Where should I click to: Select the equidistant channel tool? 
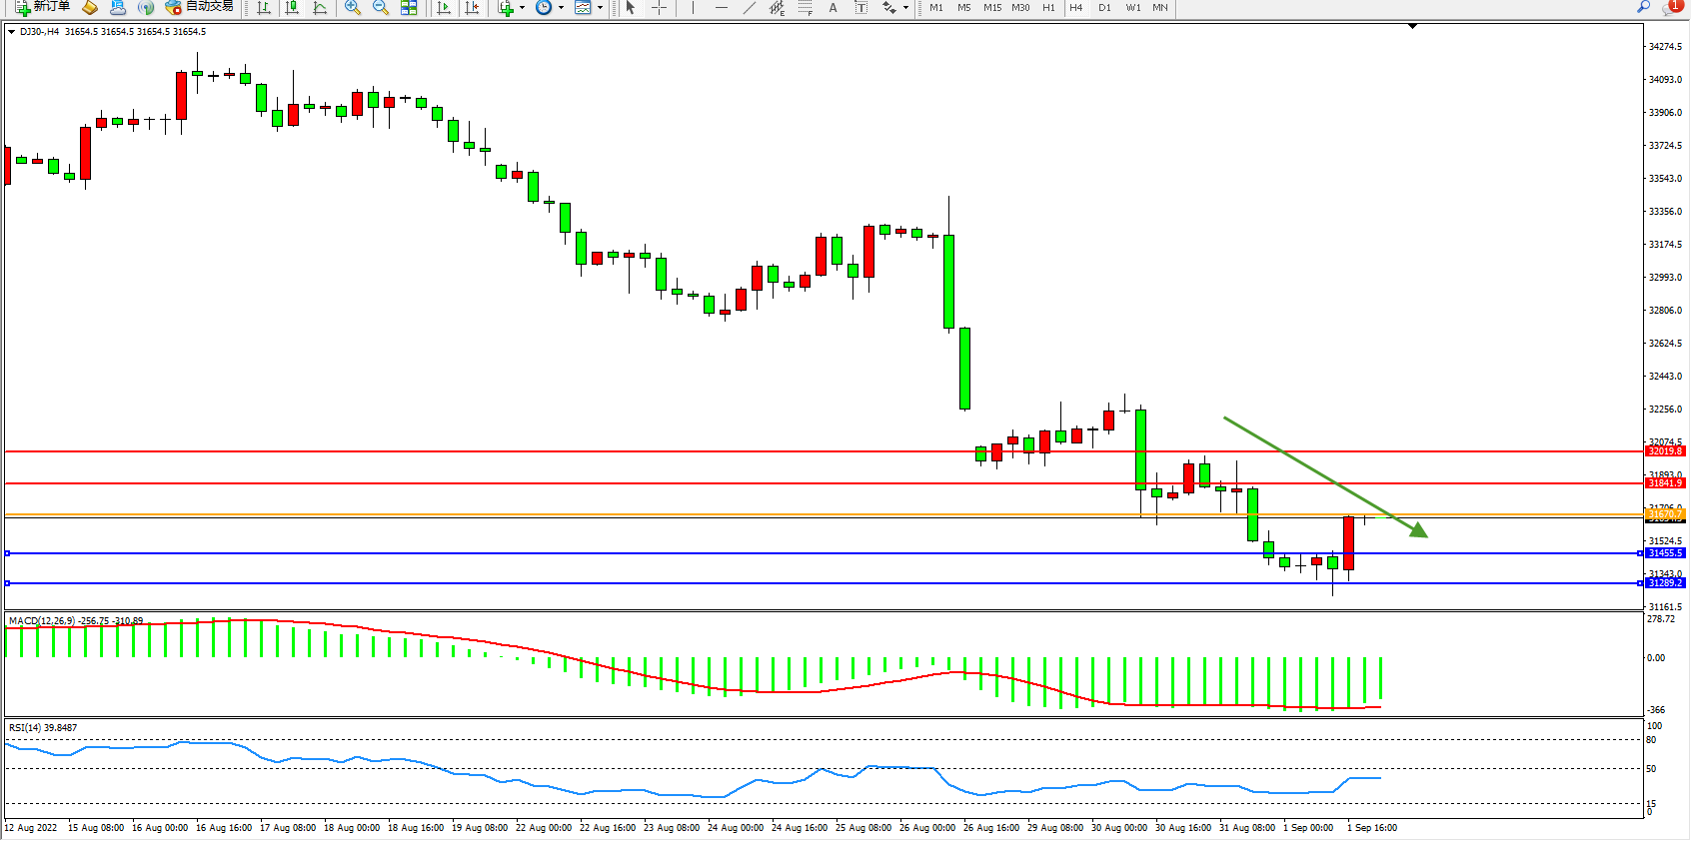pyautogui.click(x=777, y=7)
